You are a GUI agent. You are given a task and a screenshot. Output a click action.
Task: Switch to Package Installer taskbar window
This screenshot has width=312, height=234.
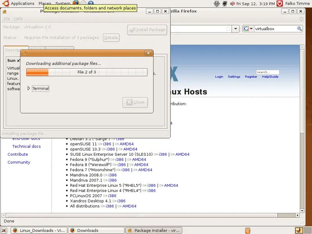click(154, 230)
